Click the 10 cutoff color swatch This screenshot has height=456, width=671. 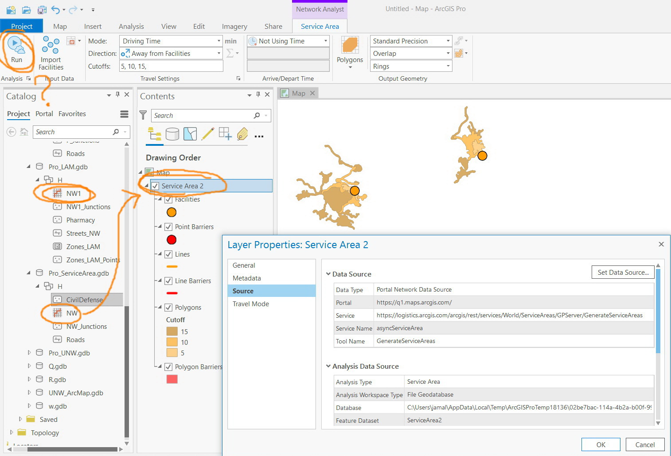pyautogui.click(x=172, y=342)
